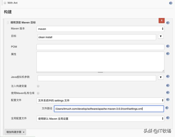
Task: Click the 全局配置文件 label
Action: point(19,118)
